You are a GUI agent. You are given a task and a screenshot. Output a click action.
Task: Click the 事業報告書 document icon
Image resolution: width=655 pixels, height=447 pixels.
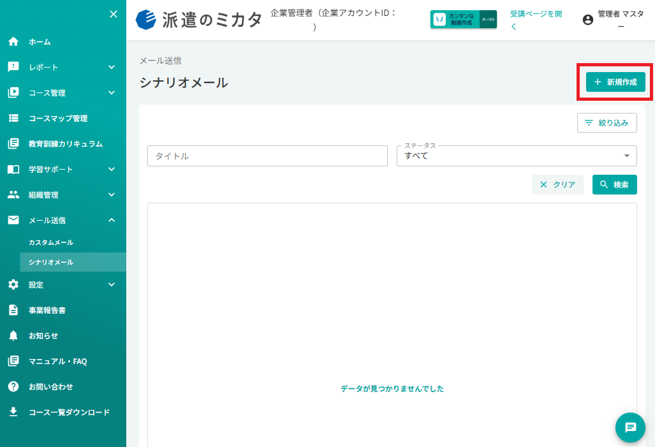click(13, 310)
